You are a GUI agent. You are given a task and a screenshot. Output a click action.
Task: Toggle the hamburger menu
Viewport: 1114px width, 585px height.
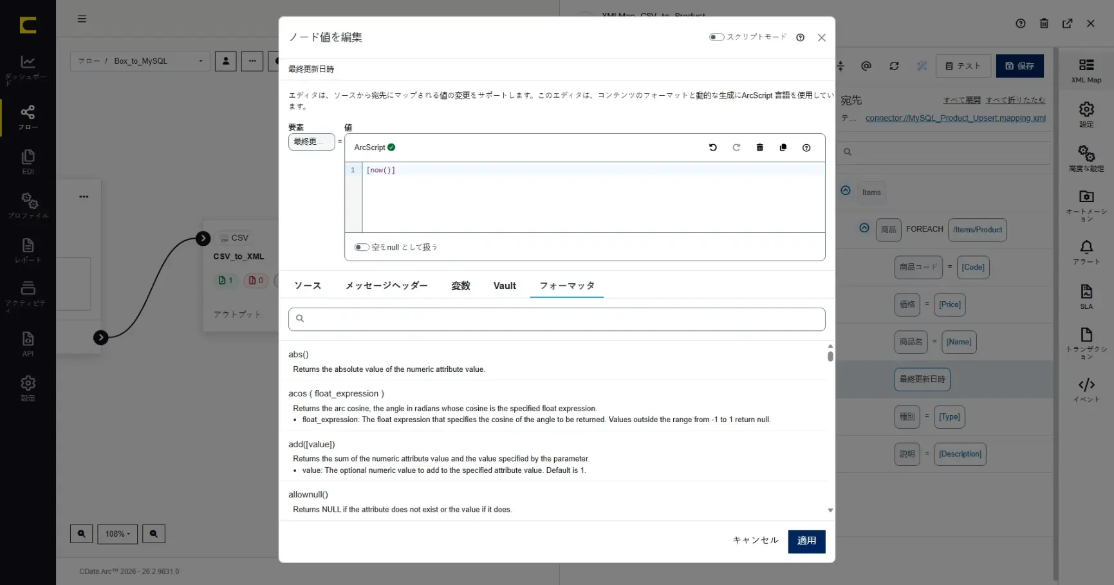82,19
